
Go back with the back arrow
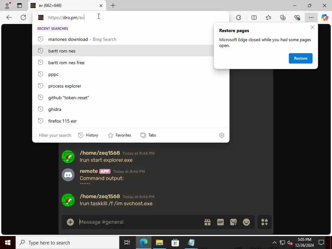9,18
